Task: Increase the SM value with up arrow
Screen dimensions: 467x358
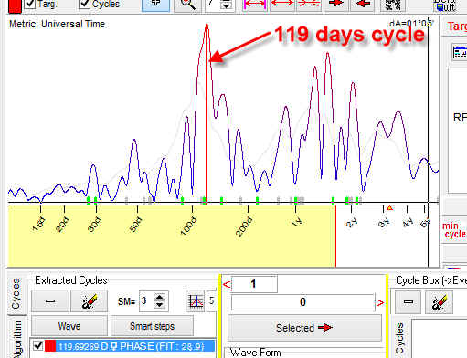Action: 160,297
